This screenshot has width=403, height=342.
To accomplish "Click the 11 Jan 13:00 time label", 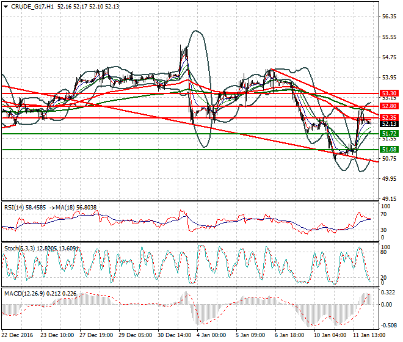I will click(x=369, y=335).
